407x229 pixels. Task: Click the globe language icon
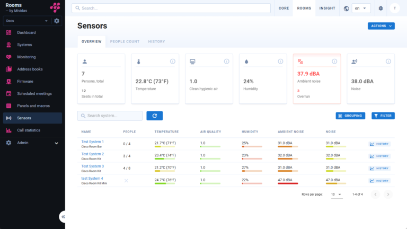(x=346, y=8)
